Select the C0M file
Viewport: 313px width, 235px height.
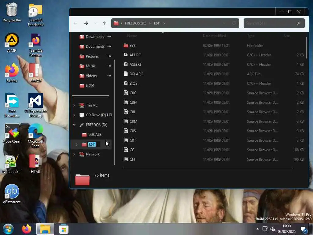click(214, 121)
